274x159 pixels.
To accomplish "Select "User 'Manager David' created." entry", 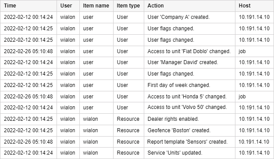I will (x=189, y=62).
